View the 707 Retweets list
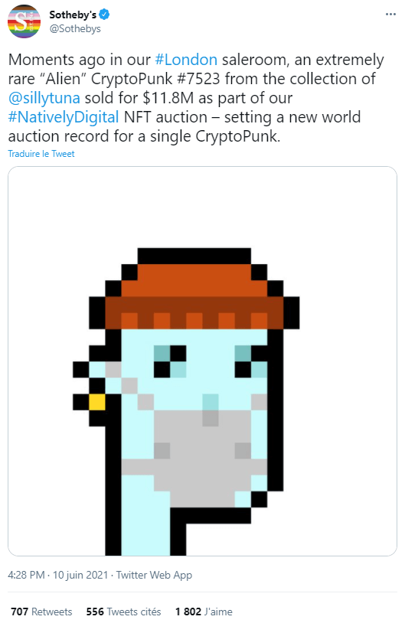 pos(41,612)
